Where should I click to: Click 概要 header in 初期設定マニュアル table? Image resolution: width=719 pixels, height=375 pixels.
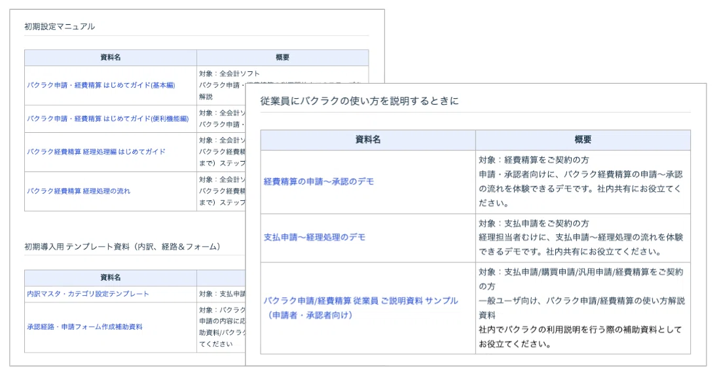[282, 58]
